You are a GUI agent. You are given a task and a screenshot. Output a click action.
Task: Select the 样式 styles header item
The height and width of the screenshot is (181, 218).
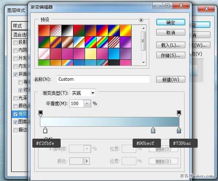(18, 26)
